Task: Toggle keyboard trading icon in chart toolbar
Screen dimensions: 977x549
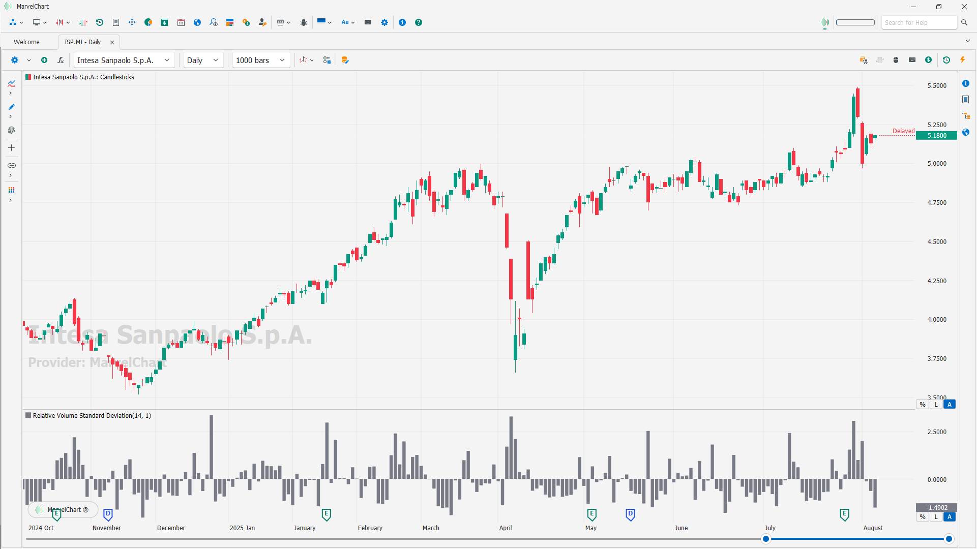Action: pyautogui.click(x=912, y=60)
